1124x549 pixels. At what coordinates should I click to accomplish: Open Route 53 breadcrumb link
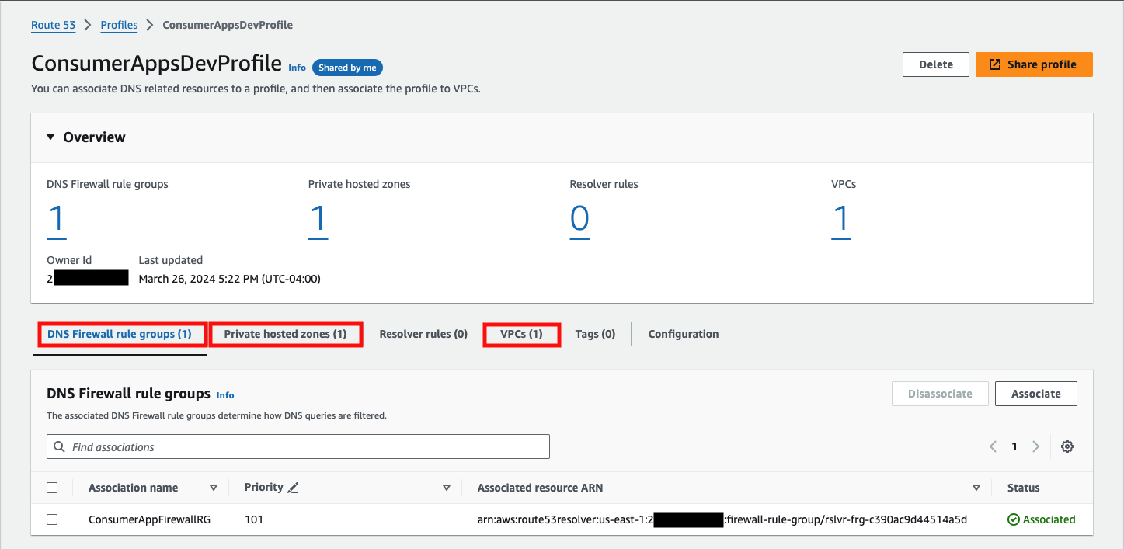click(53, 25)
